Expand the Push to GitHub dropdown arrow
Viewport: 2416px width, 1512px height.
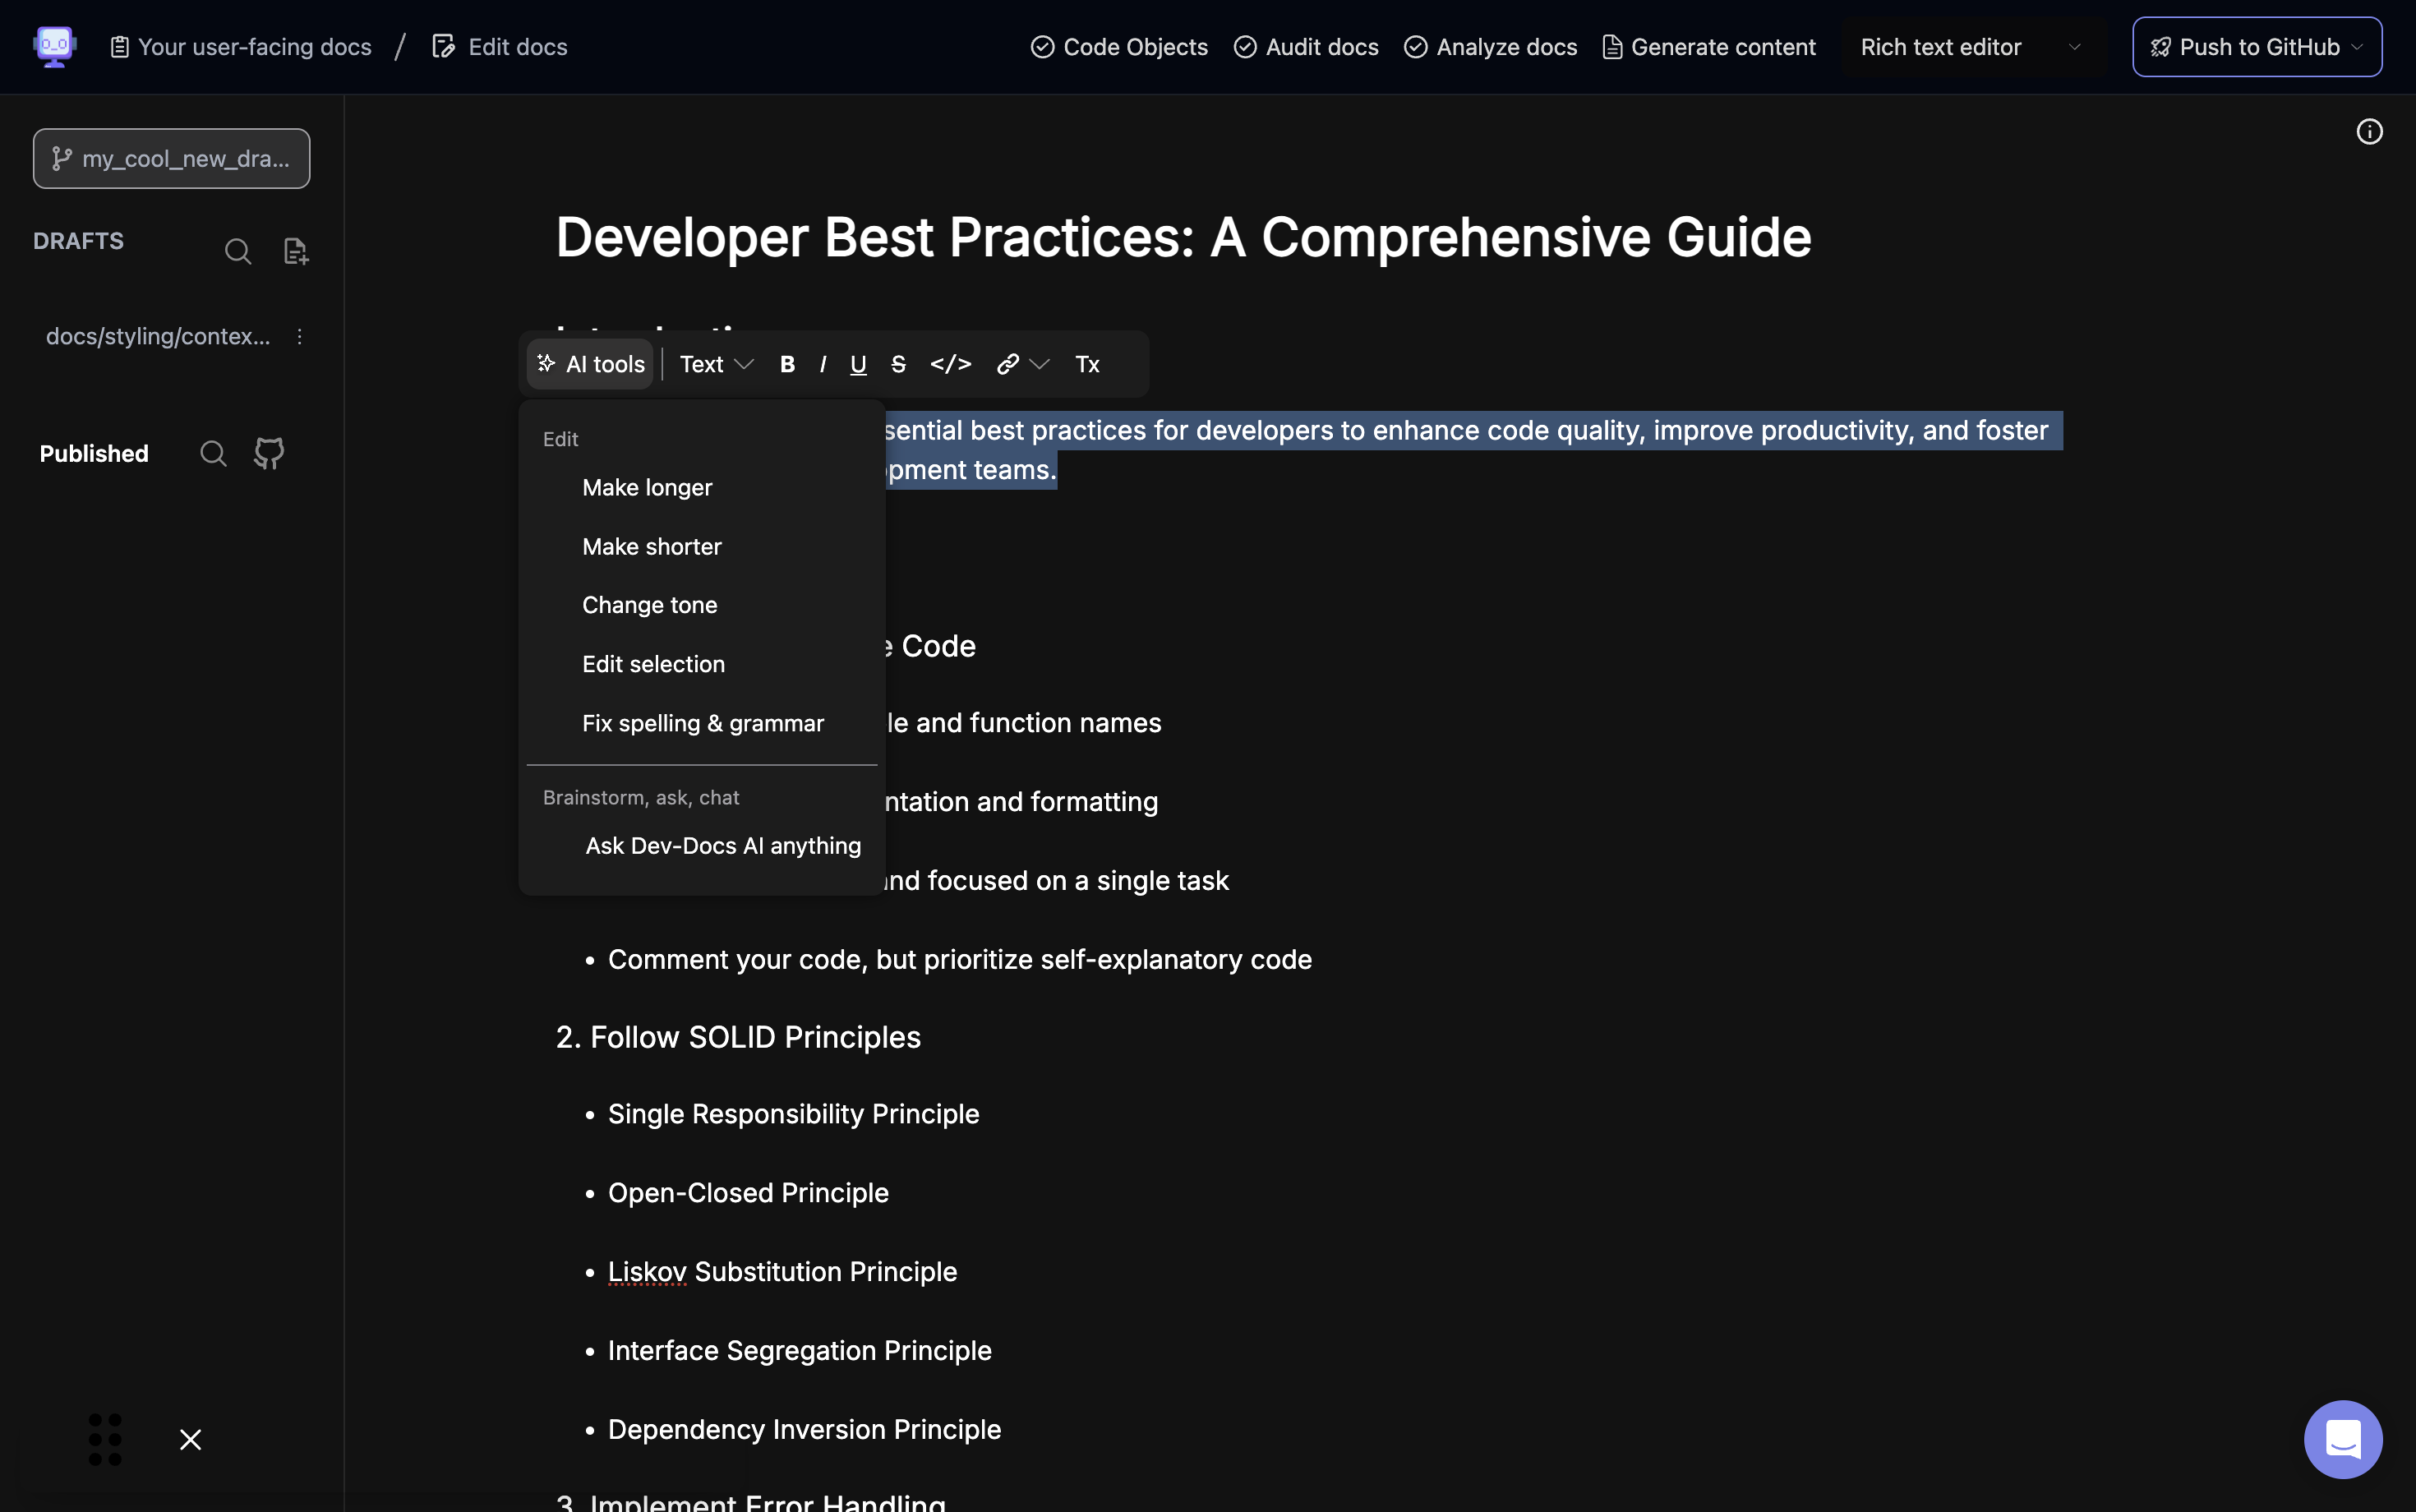click(2357, 47)
